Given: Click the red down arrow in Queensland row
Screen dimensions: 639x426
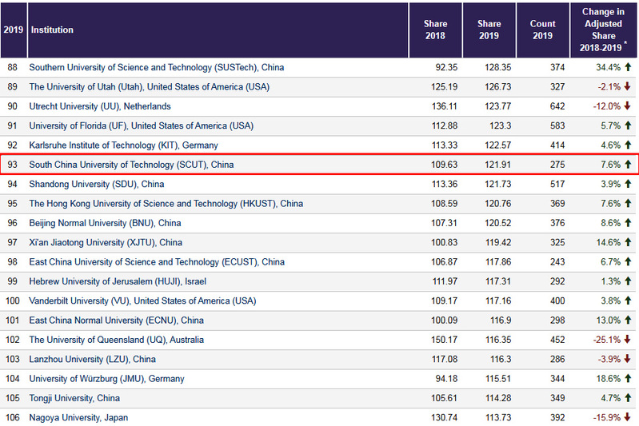Looking at the screenshot, I should pyautogui.click(x=628, y=340).
